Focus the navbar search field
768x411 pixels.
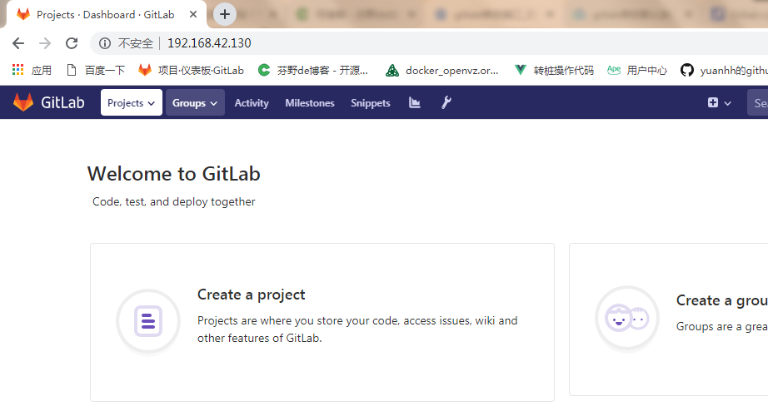pyautogui.click(x=757, y=103)
